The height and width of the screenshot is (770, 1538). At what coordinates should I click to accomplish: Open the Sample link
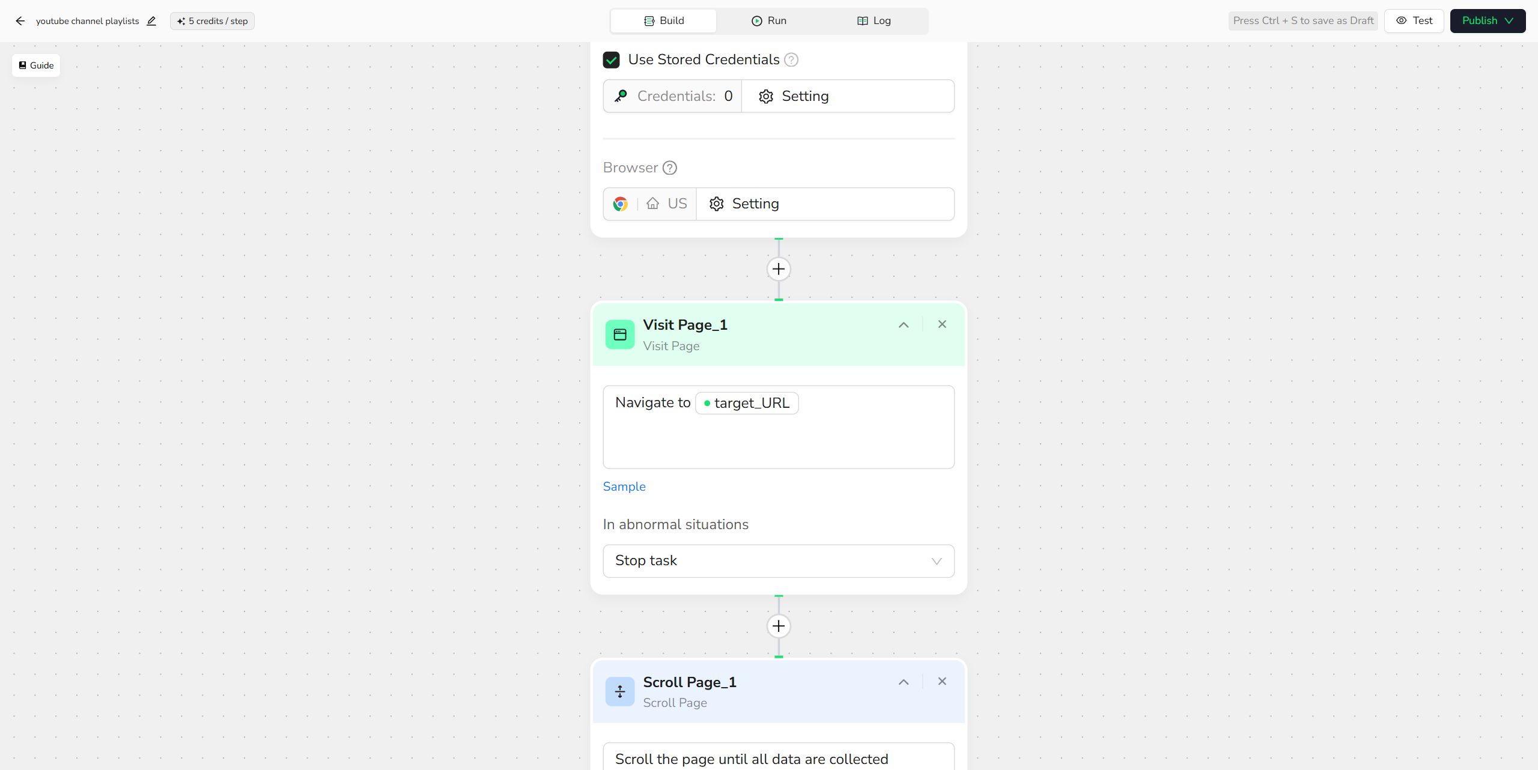(624, 487)
